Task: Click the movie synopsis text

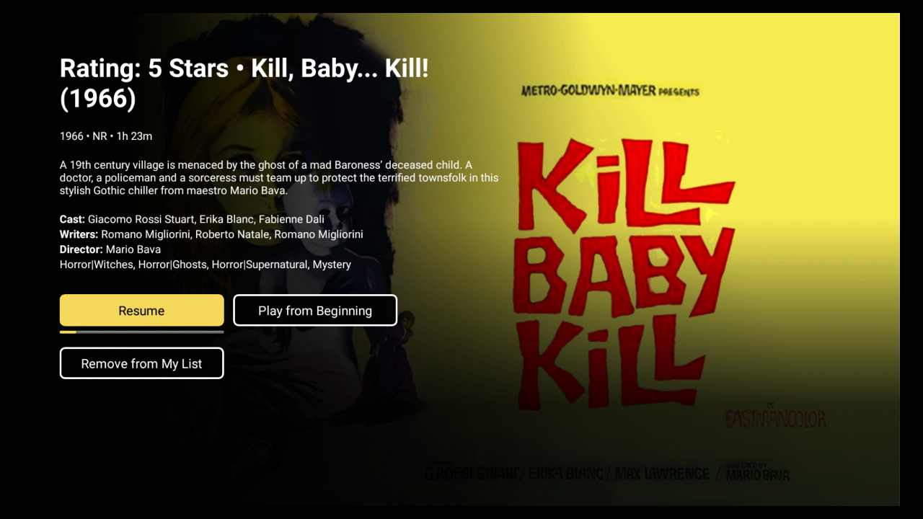Action: click(x=279, y=178)
